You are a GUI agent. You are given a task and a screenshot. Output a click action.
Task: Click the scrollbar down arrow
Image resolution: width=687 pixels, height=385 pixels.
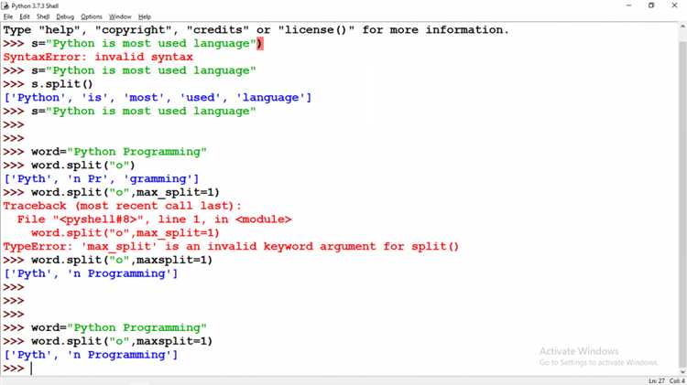(682, 372)
